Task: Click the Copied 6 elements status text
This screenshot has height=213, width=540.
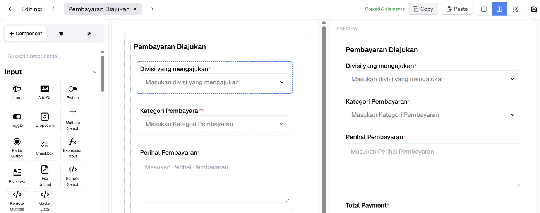Action: click(x=385, y=9)
